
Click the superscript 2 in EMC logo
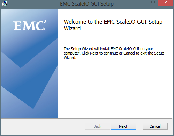point(45,22)
